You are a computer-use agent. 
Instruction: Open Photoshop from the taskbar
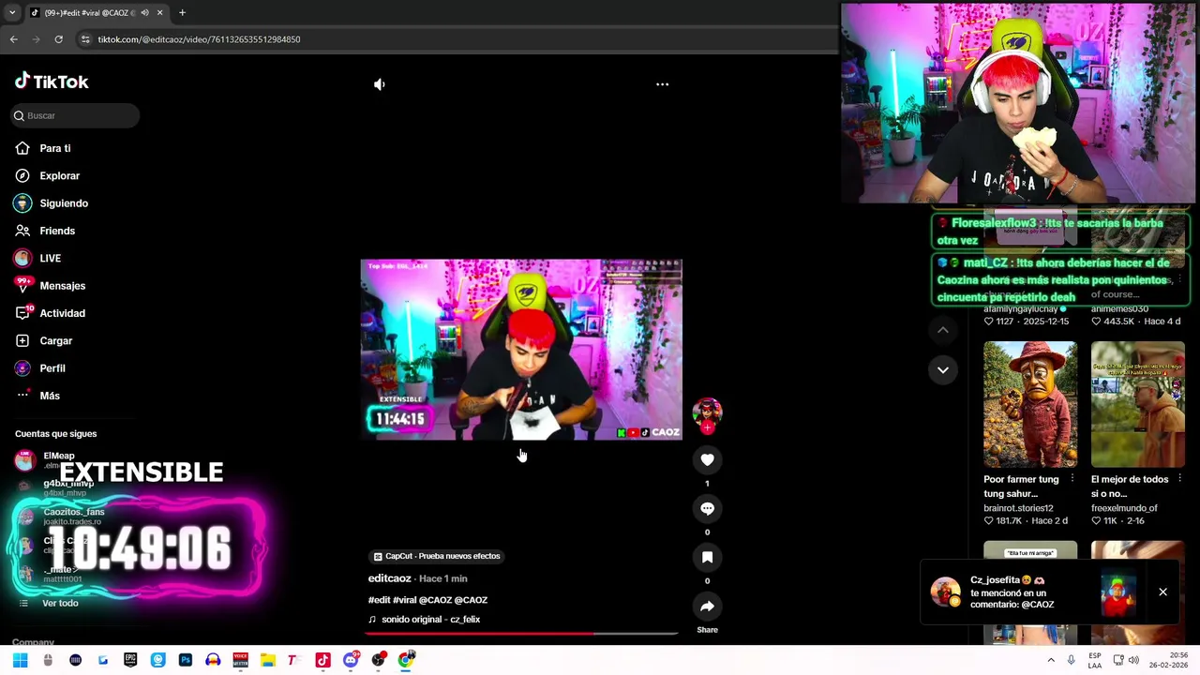point(185,660)
